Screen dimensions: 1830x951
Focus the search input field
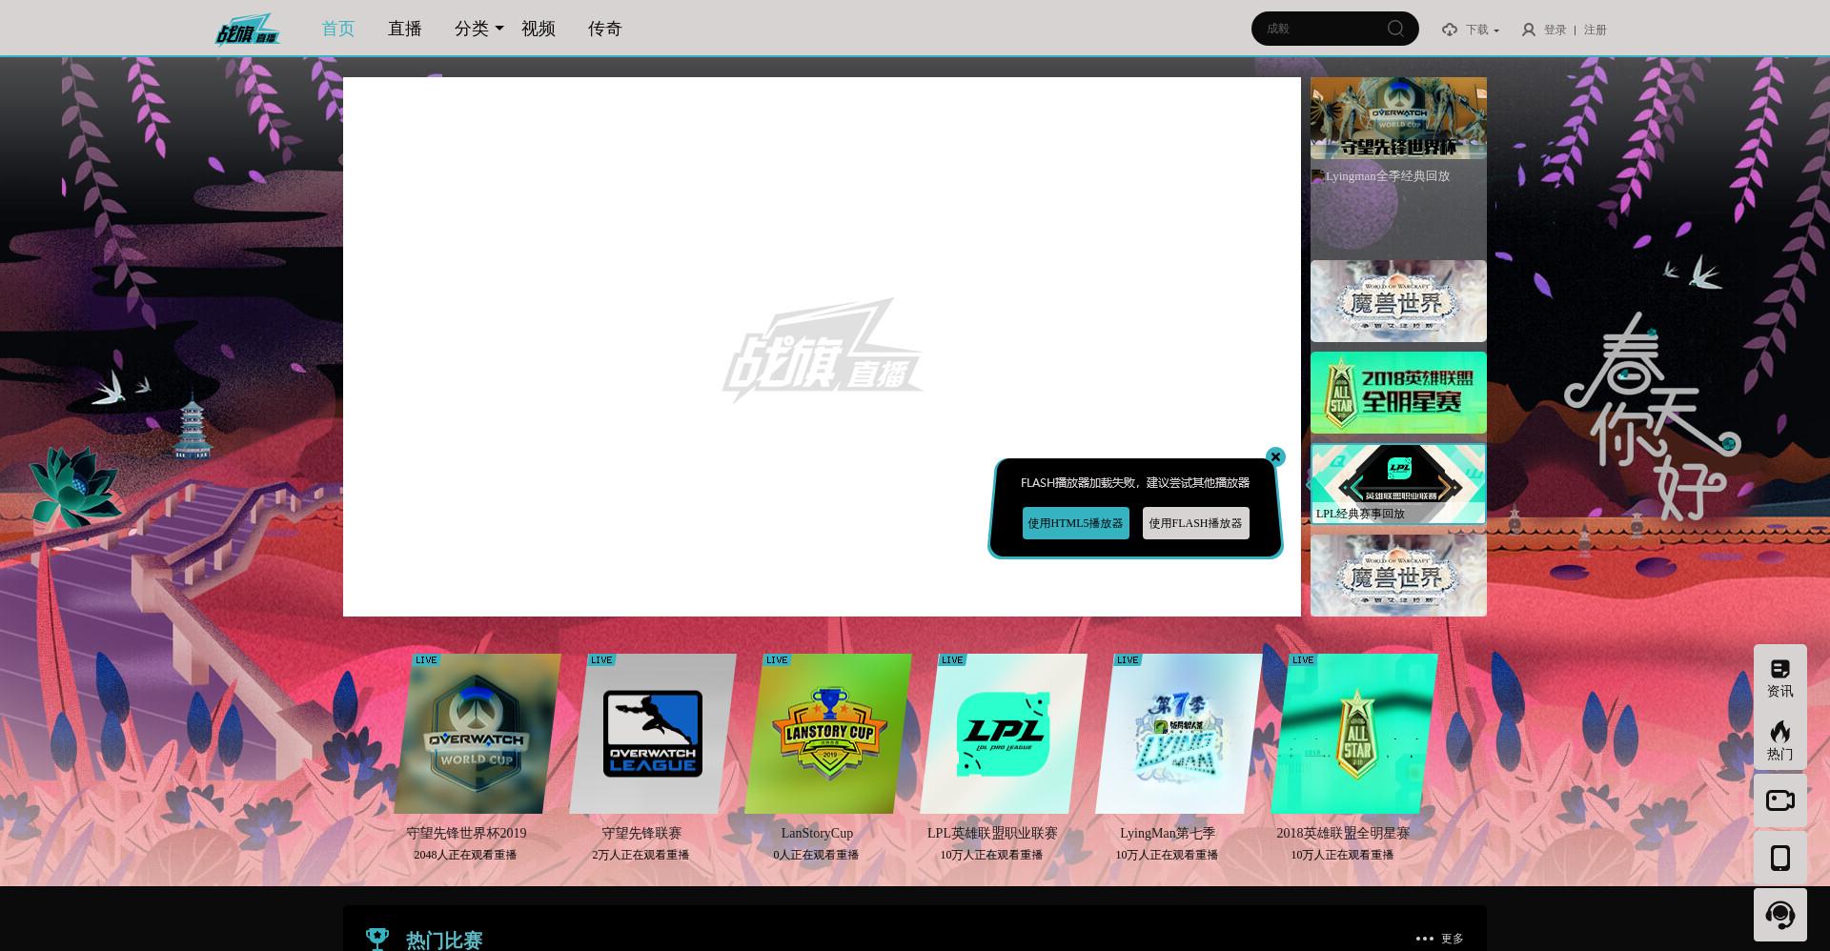[x=1320, y=29]
